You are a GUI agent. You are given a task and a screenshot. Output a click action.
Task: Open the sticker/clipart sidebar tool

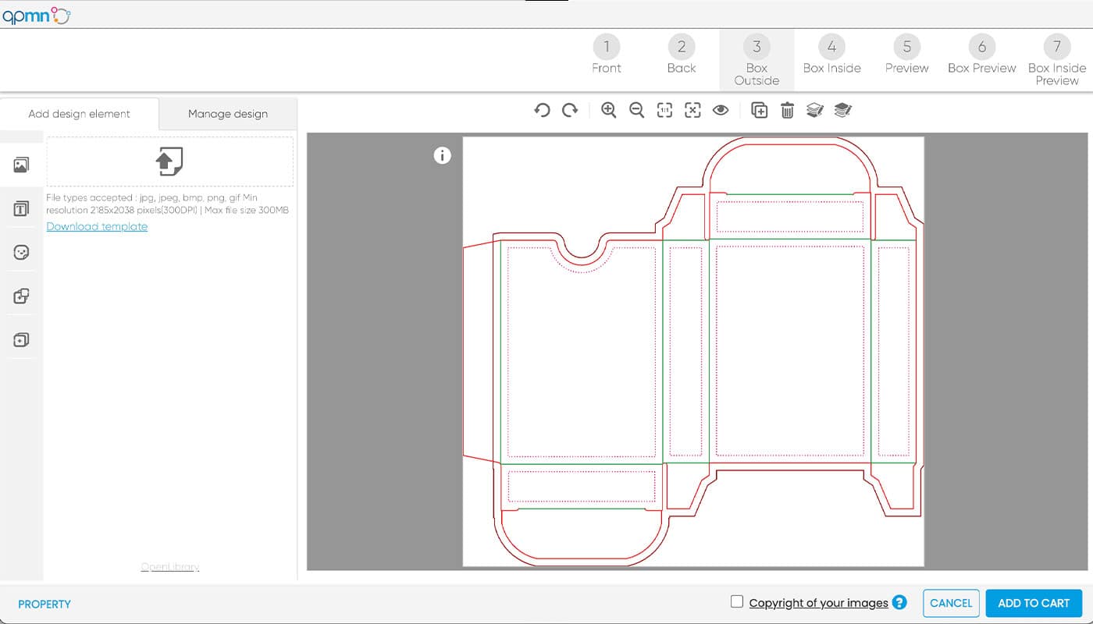(22, 253)
